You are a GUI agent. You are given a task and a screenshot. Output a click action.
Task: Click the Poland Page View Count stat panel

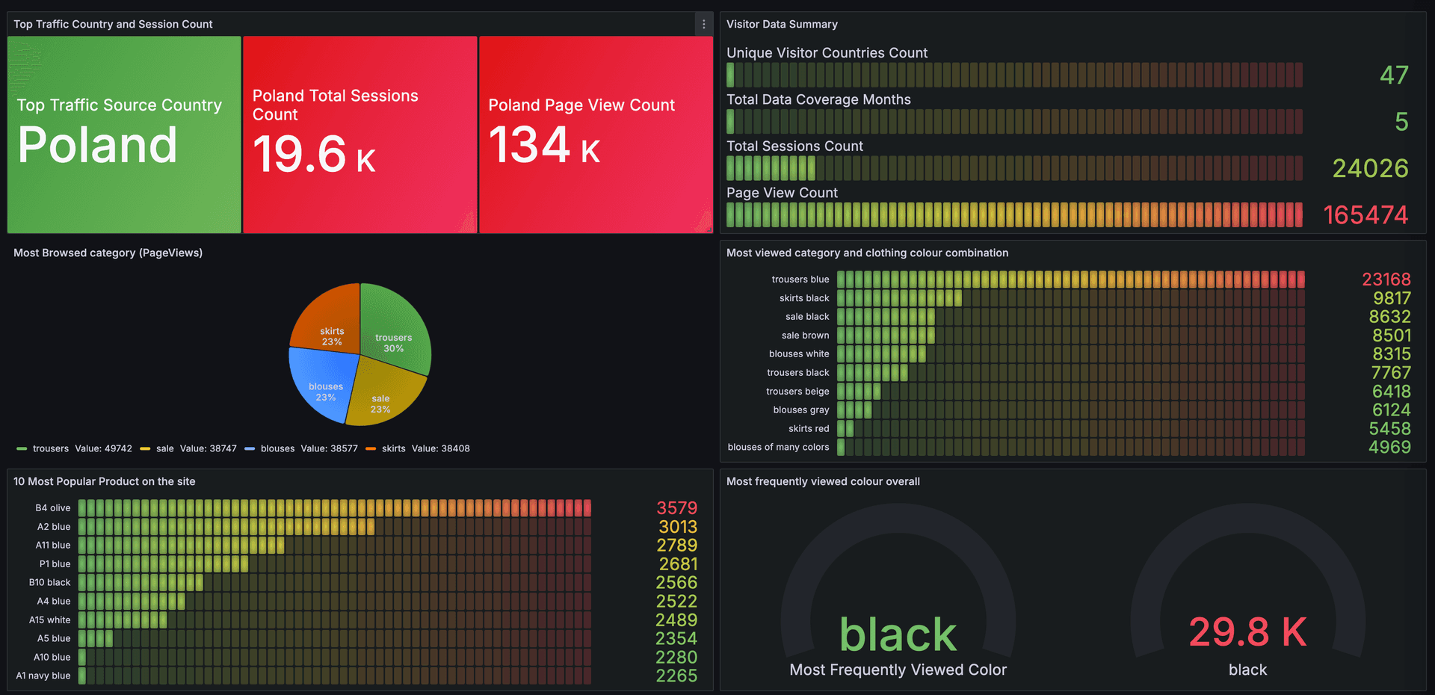[596, 135]
